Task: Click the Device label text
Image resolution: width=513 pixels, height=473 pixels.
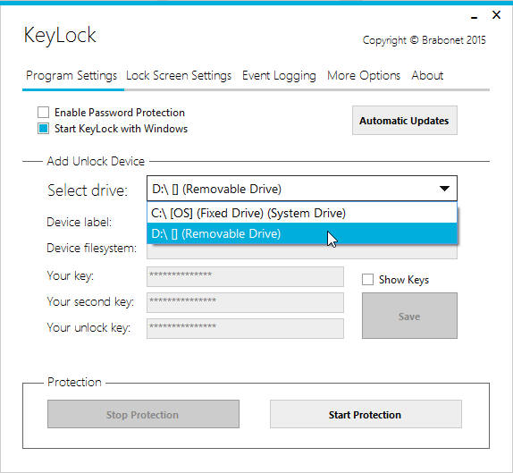Action: point(80,223)
